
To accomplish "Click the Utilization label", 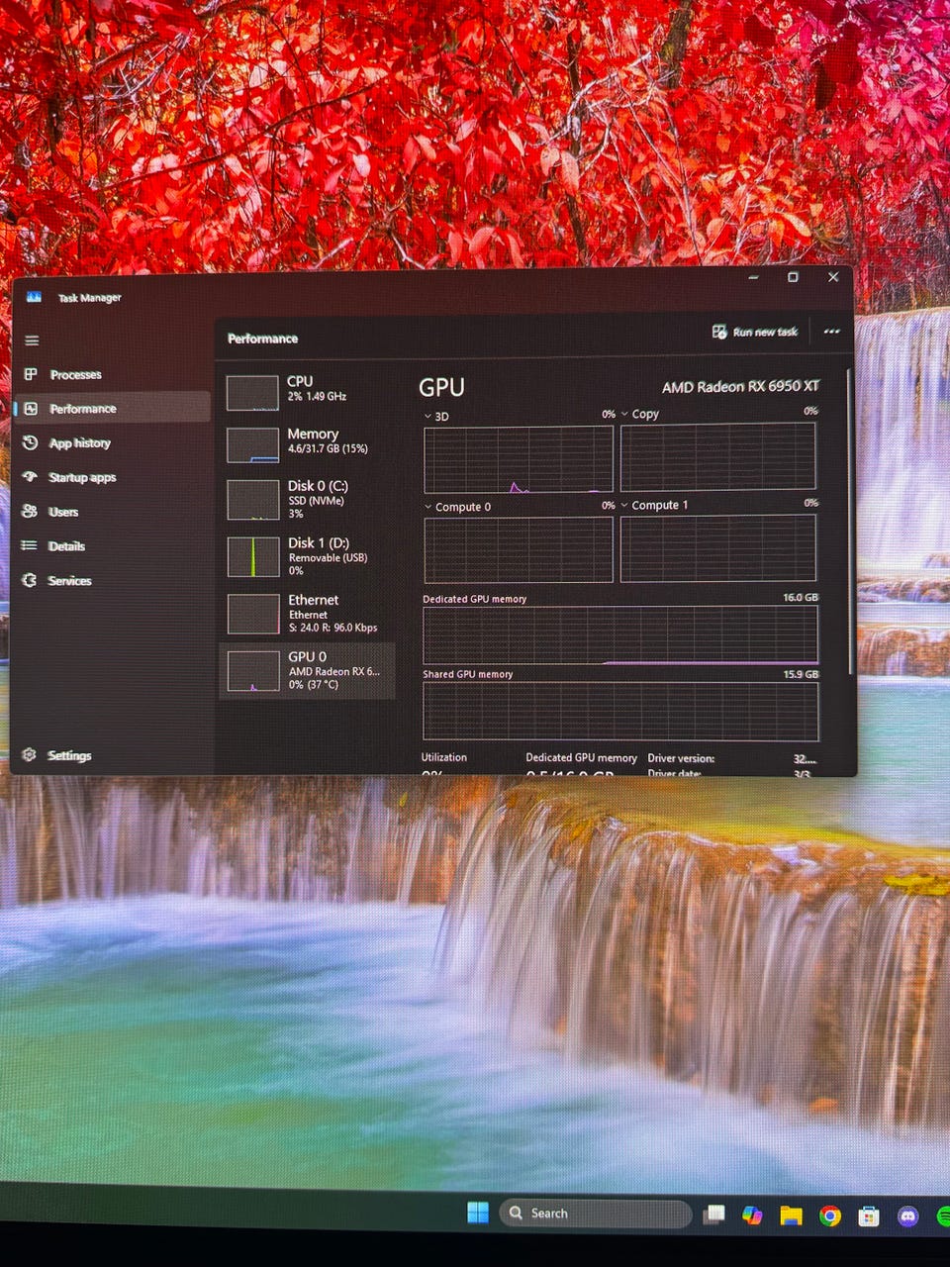I will click(x=444, y=757).
